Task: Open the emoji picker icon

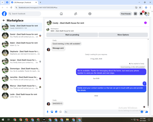Action: [142, 112]
